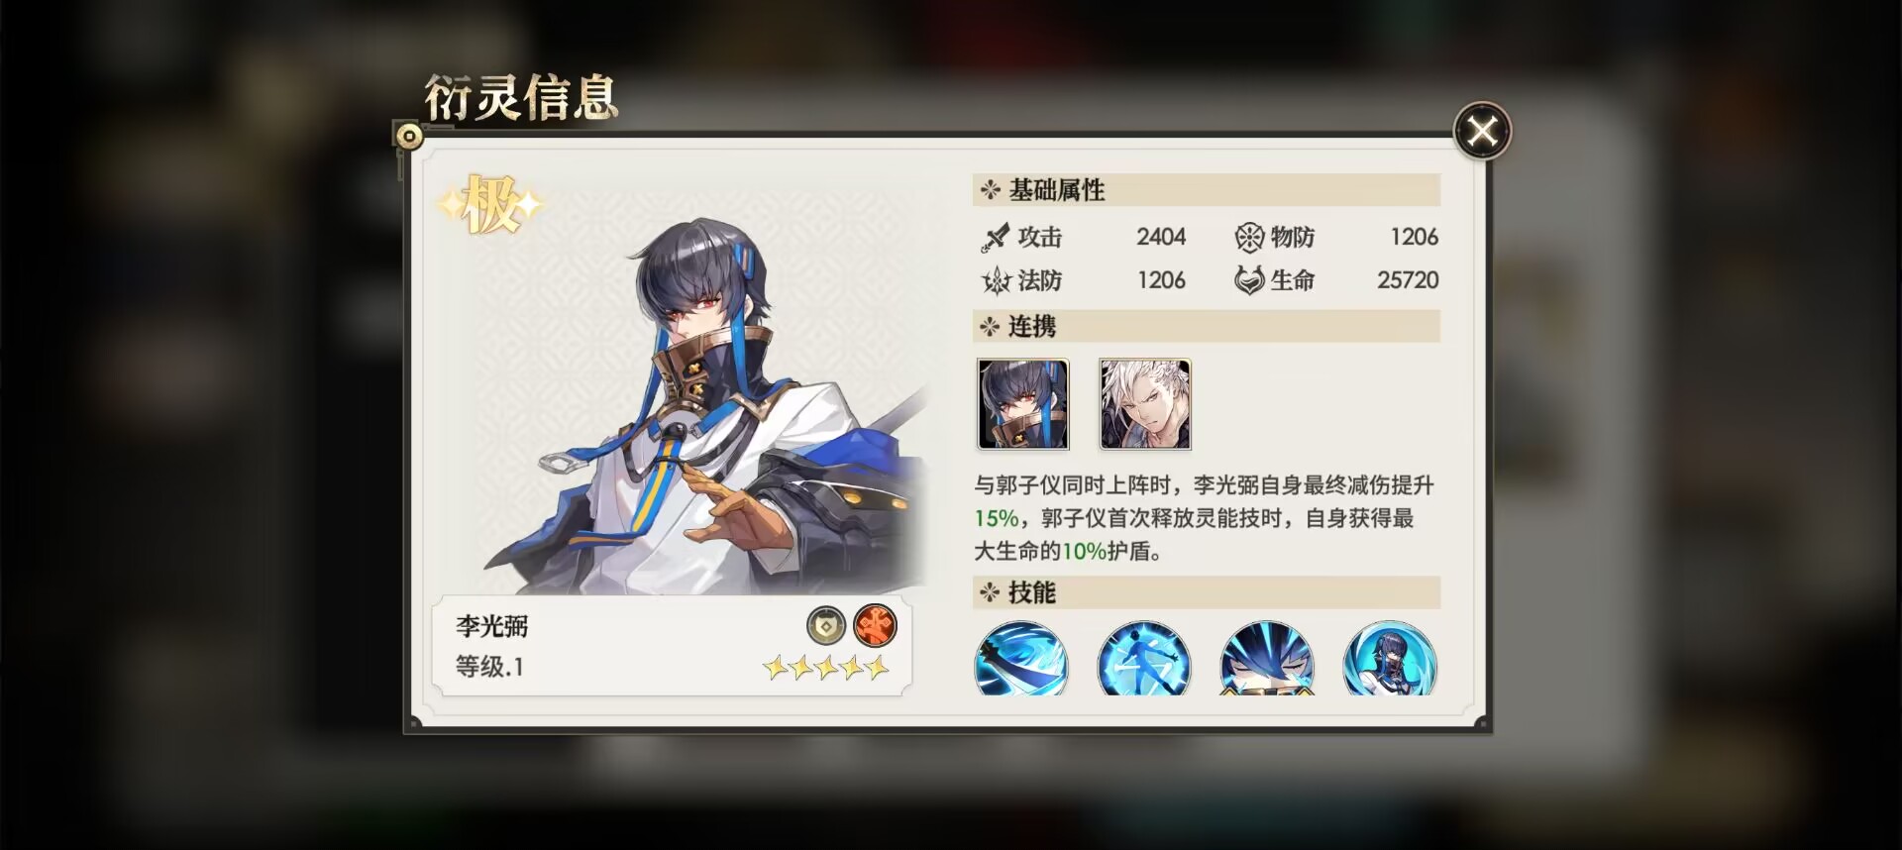Click the five-star rating row
Screen dimensions: 1902x850
825,668
